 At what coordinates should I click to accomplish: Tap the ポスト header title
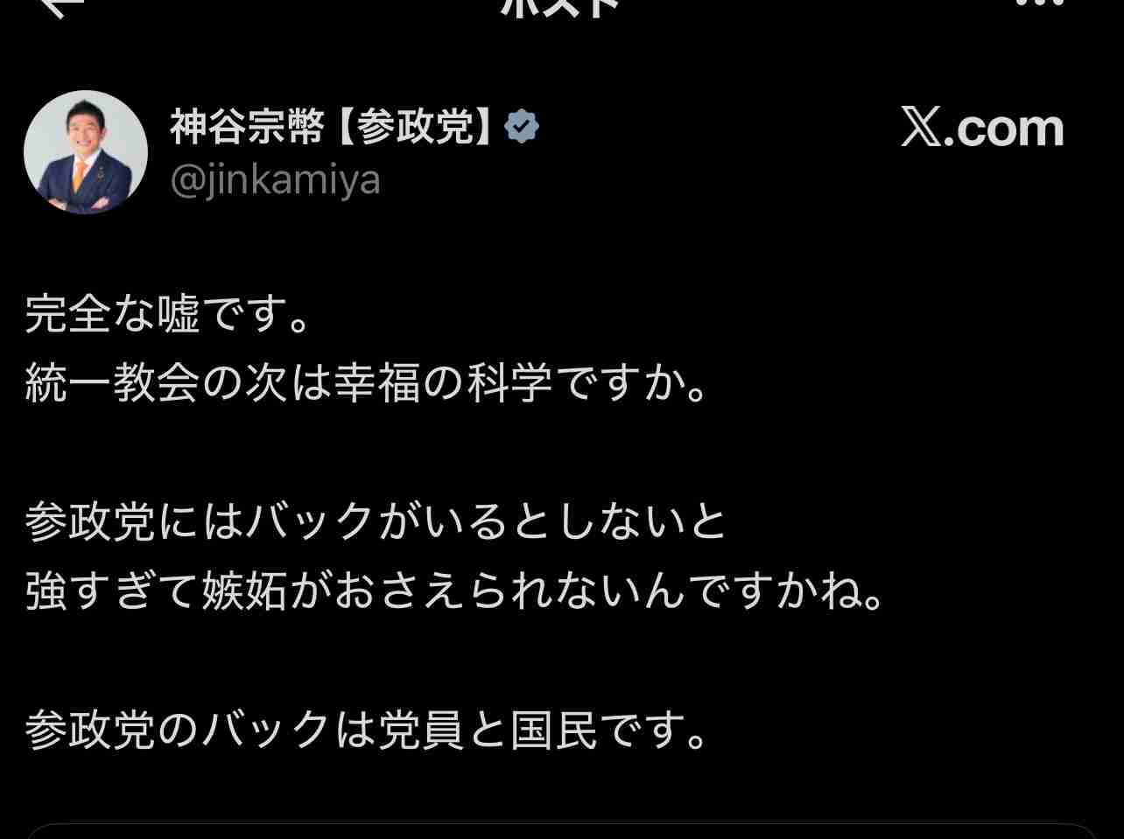point(561,7)
